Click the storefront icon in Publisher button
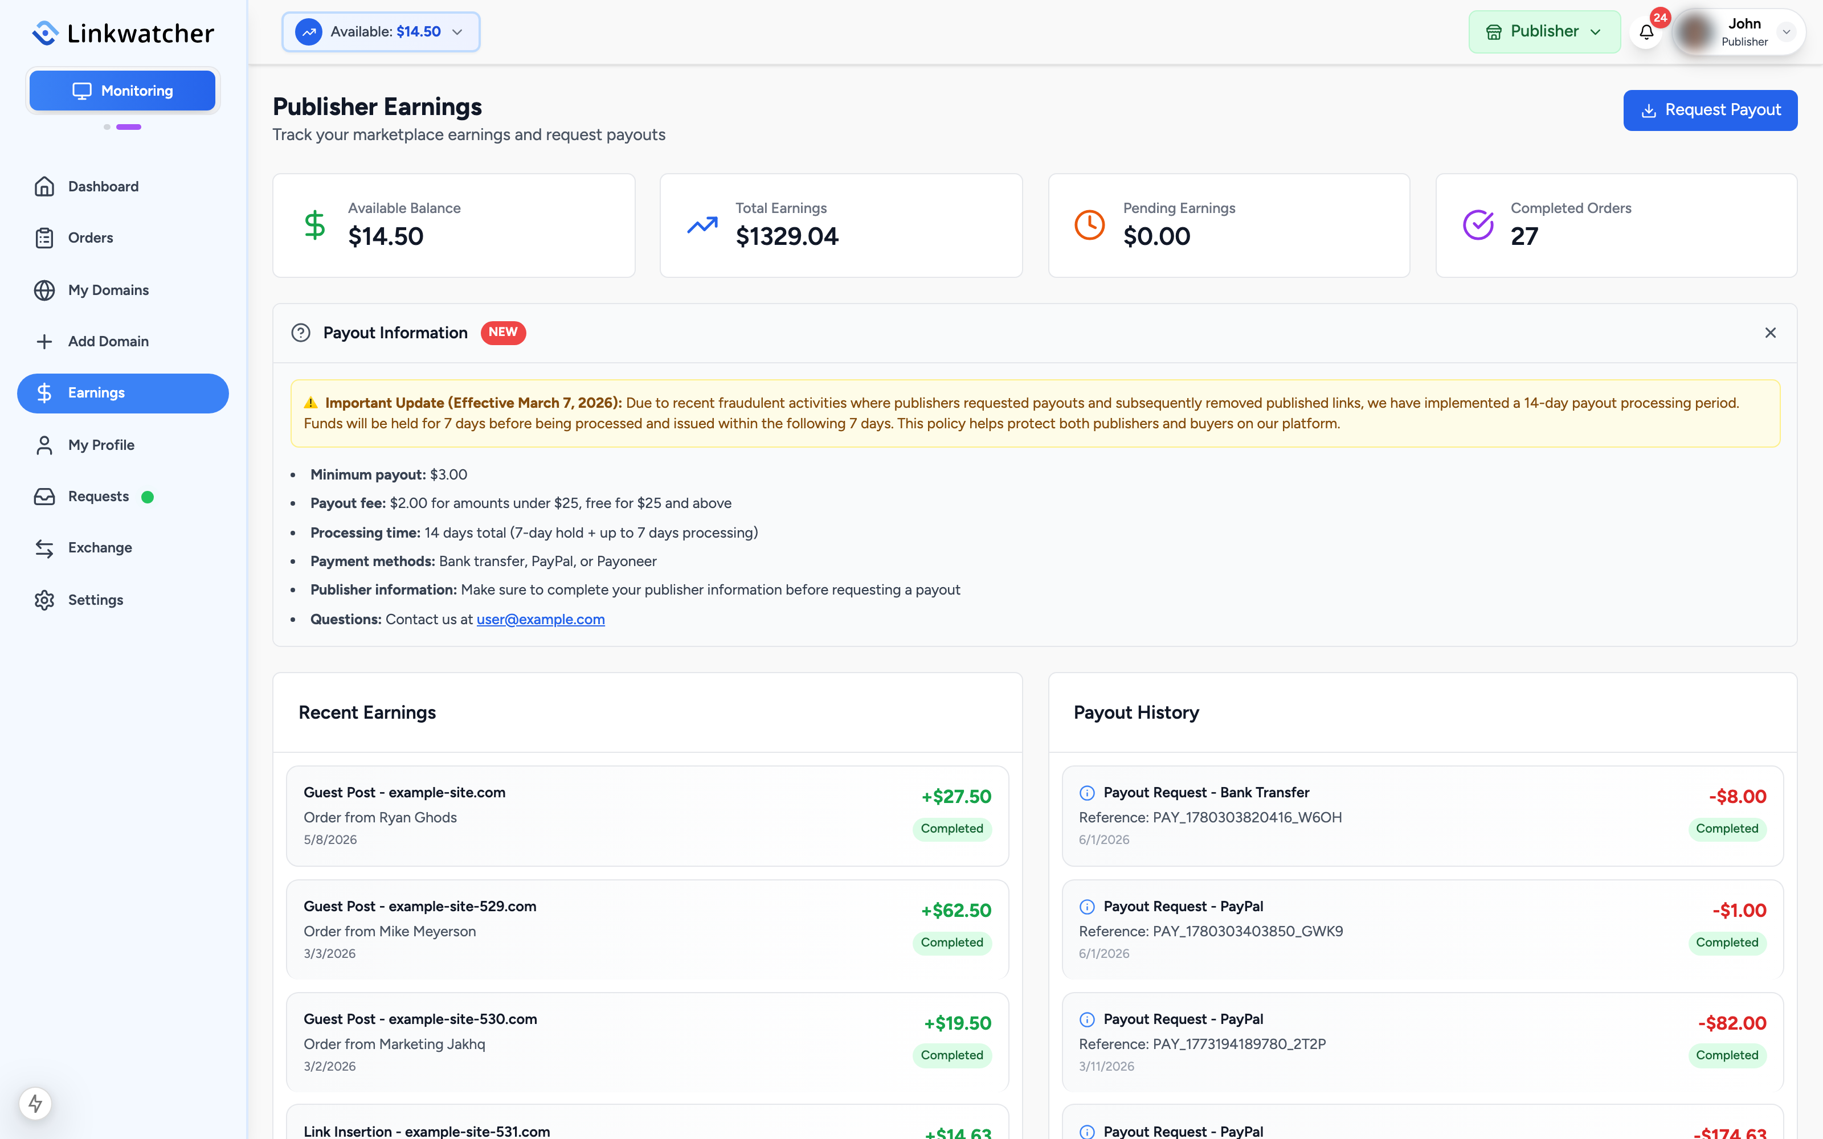Screen dimensions: 1823x1139 click(x=1494, y=32)
